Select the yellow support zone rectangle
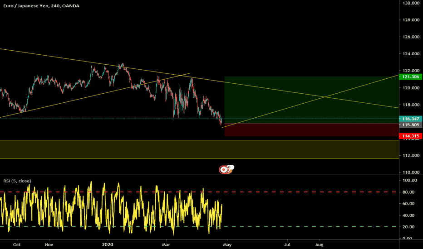 pyautogui.click(x=199, y=149)
